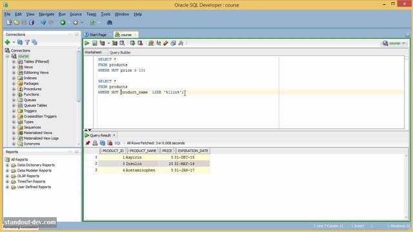Click the Schema Browser icon in Connections toolbar

(x=34, y=42)
